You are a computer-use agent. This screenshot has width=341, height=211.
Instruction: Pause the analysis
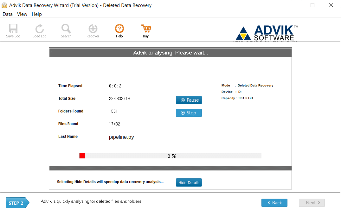(189, 100)
